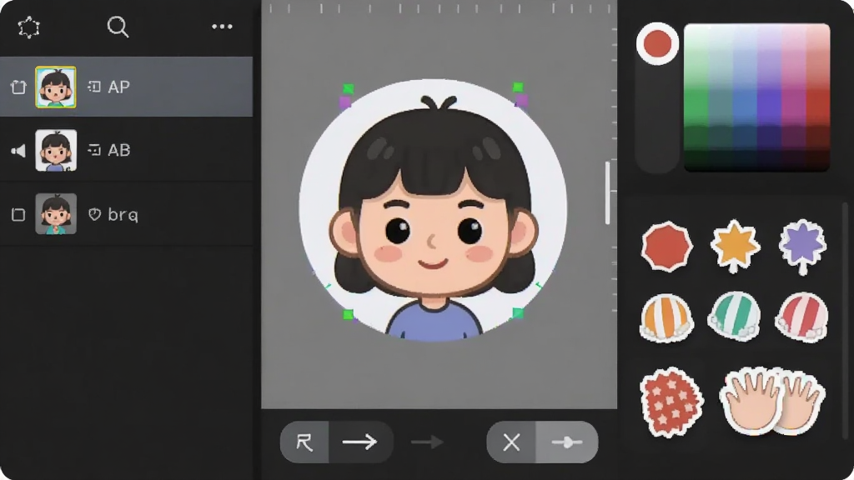Open the three-dot more options menu

pyautogui.click(x=222, y=27)
